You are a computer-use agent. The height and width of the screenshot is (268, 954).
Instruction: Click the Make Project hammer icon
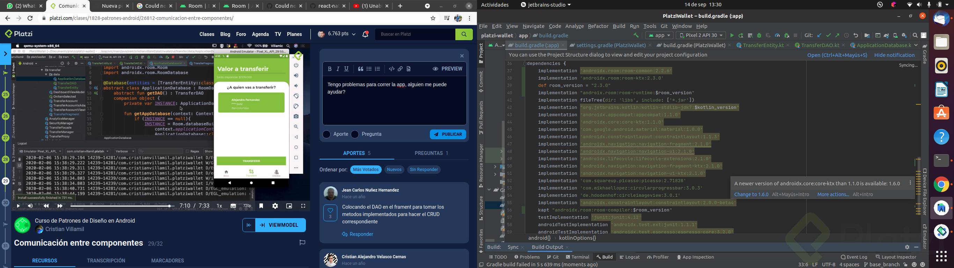(636, 36)
